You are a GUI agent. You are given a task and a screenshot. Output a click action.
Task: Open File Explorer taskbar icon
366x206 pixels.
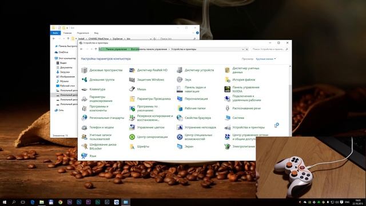point(42,202)
